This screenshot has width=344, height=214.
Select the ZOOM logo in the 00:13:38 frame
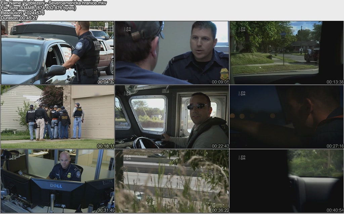(x=242, y=29)
